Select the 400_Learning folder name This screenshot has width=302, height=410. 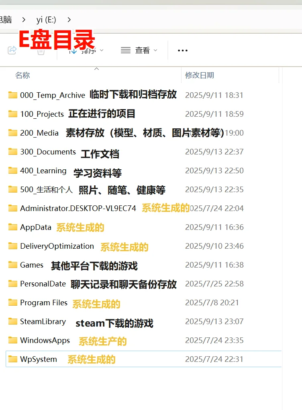click(43, 171)
